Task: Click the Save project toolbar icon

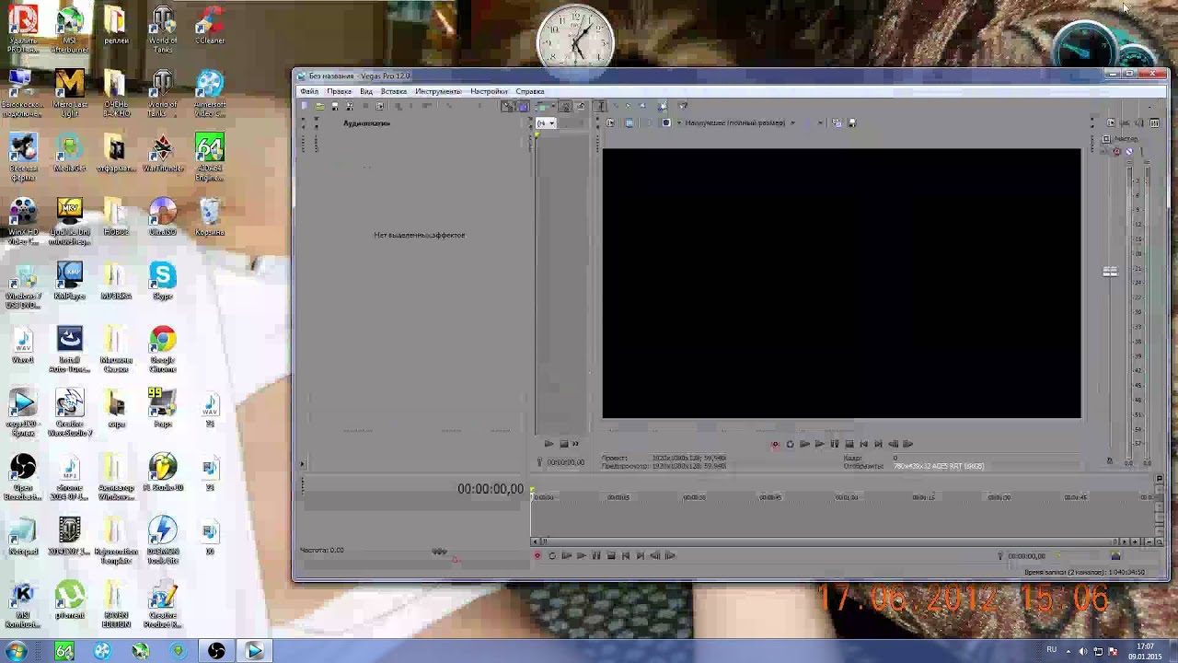Action: tap(335, 106)
